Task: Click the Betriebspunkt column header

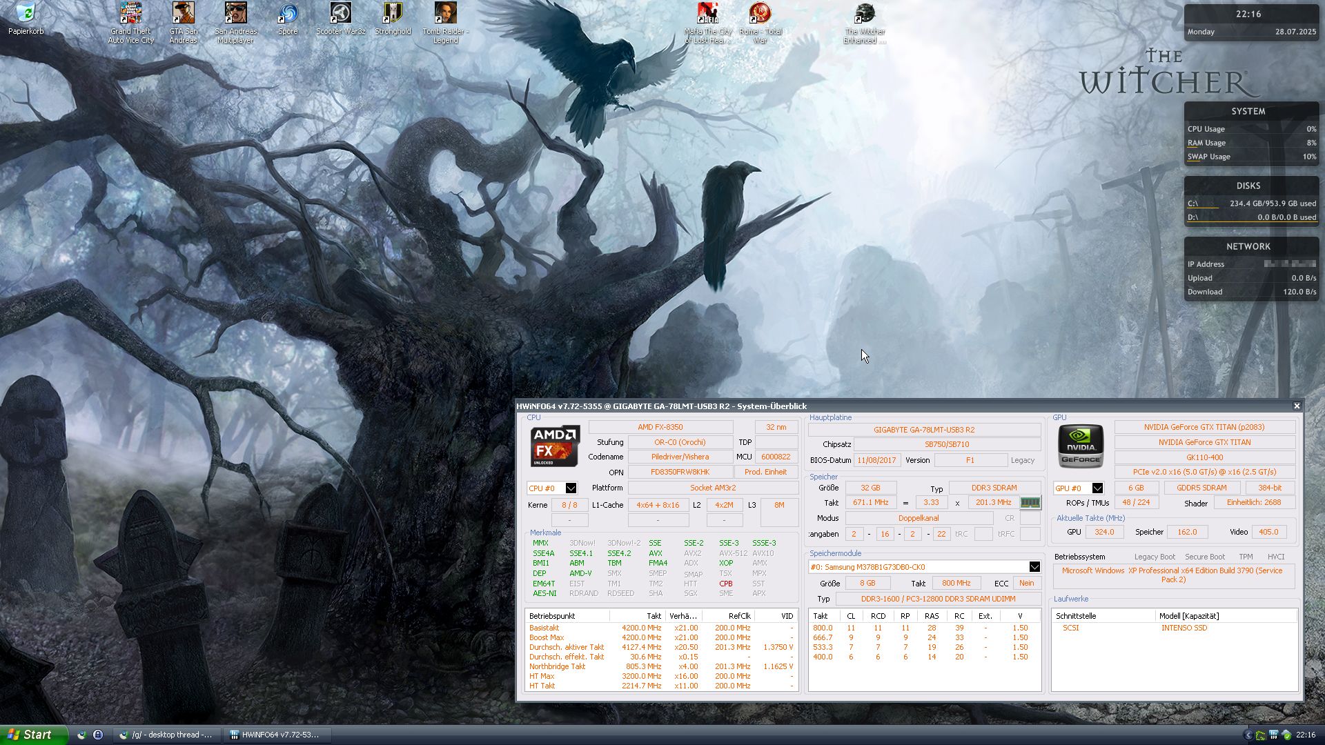Action: pyautogui.click(x=567, y=616)
